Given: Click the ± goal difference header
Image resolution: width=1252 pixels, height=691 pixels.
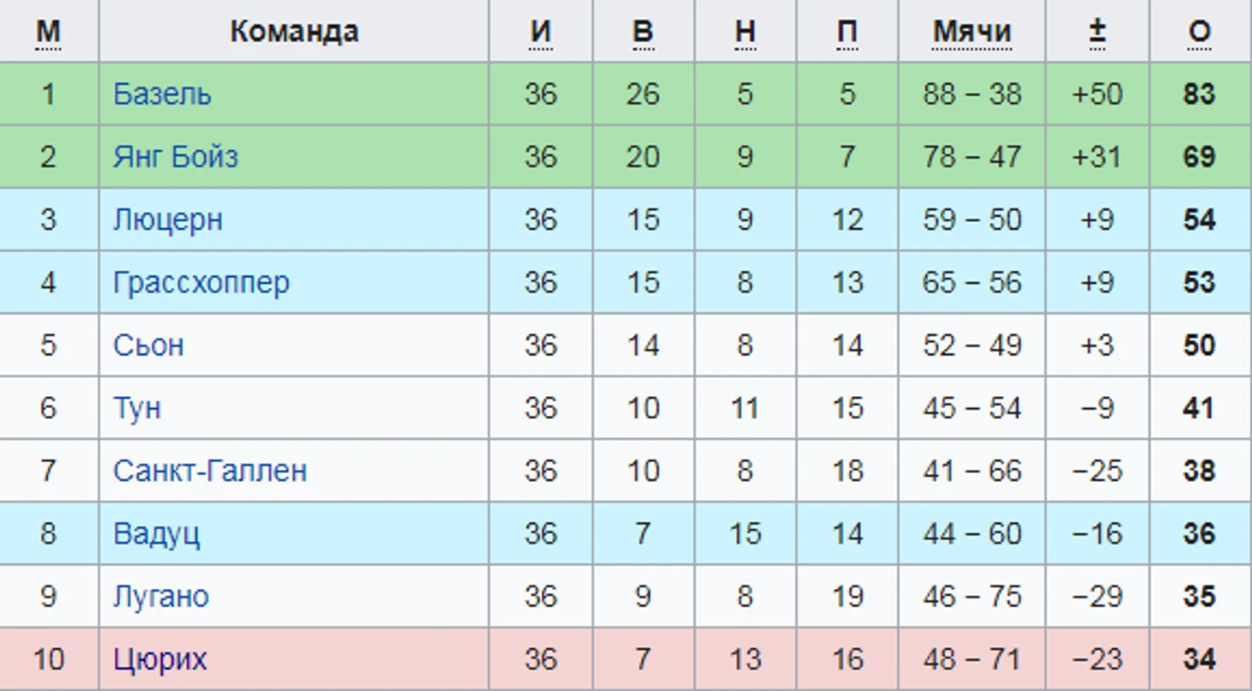Looking at the screenshot, I should click(x=1097, y=32).
